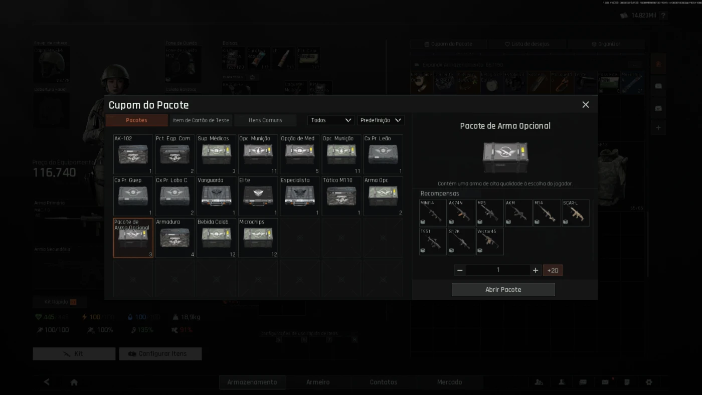Click the highlighted Pacote de Arma Opcional grid item
The width and height of the screenshot is (702, 395).
click(133, 238)
